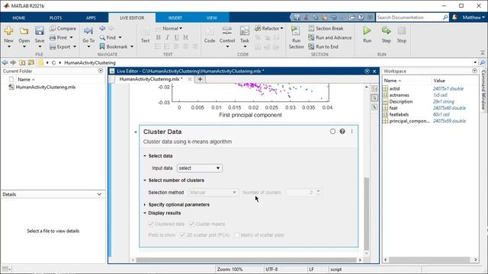
Task: Click the browse for folder icon
Action: coord(30,62)
